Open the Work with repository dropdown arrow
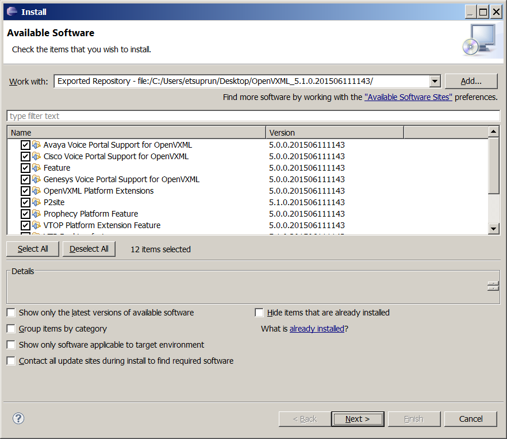Viewport: 507px width, 439px height. tap(435, 81)
